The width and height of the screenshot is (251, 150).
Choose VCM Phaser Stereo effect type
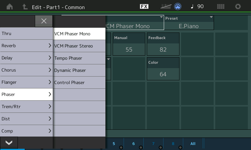pyautogui.click(x=79, y=46)
